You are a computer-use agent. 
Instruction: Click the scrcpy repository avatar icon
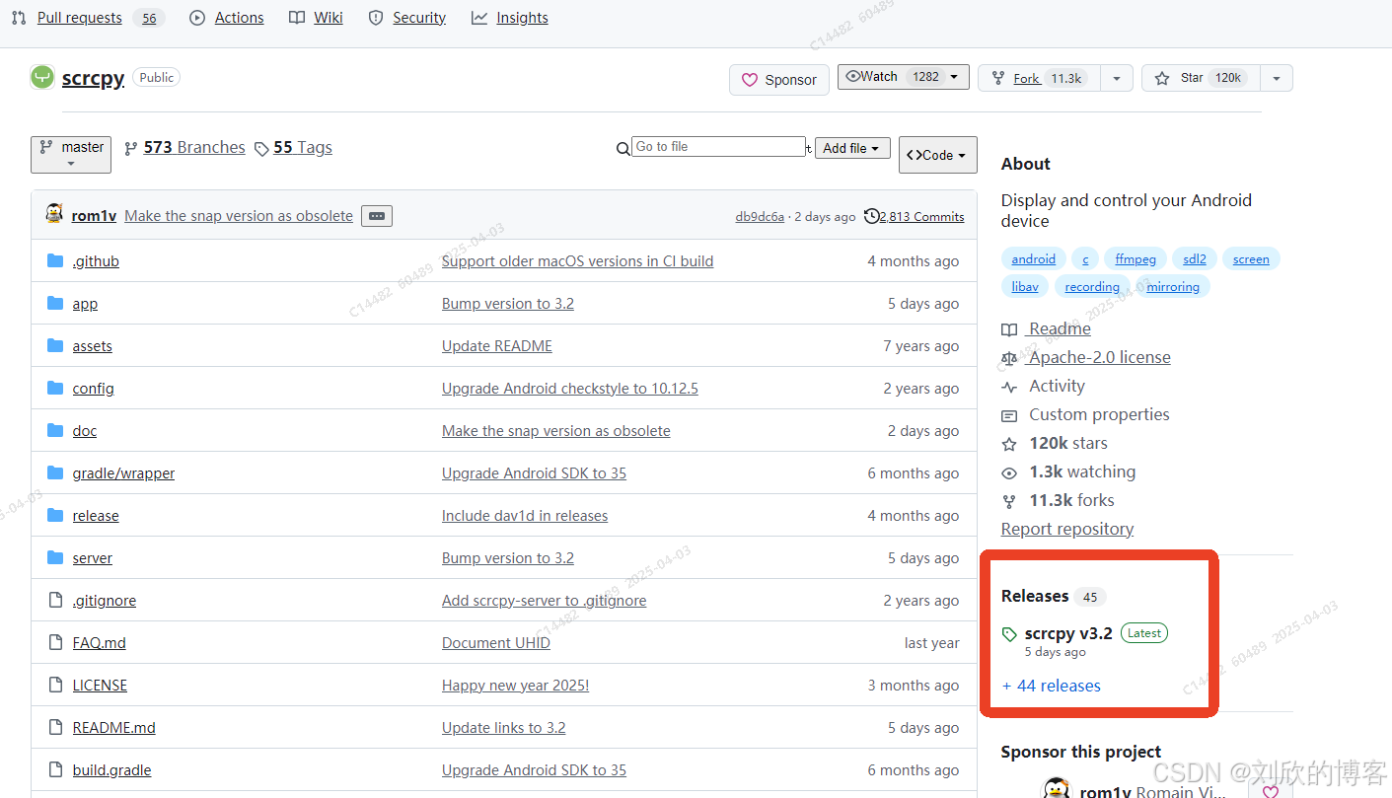tap(41, 77)
